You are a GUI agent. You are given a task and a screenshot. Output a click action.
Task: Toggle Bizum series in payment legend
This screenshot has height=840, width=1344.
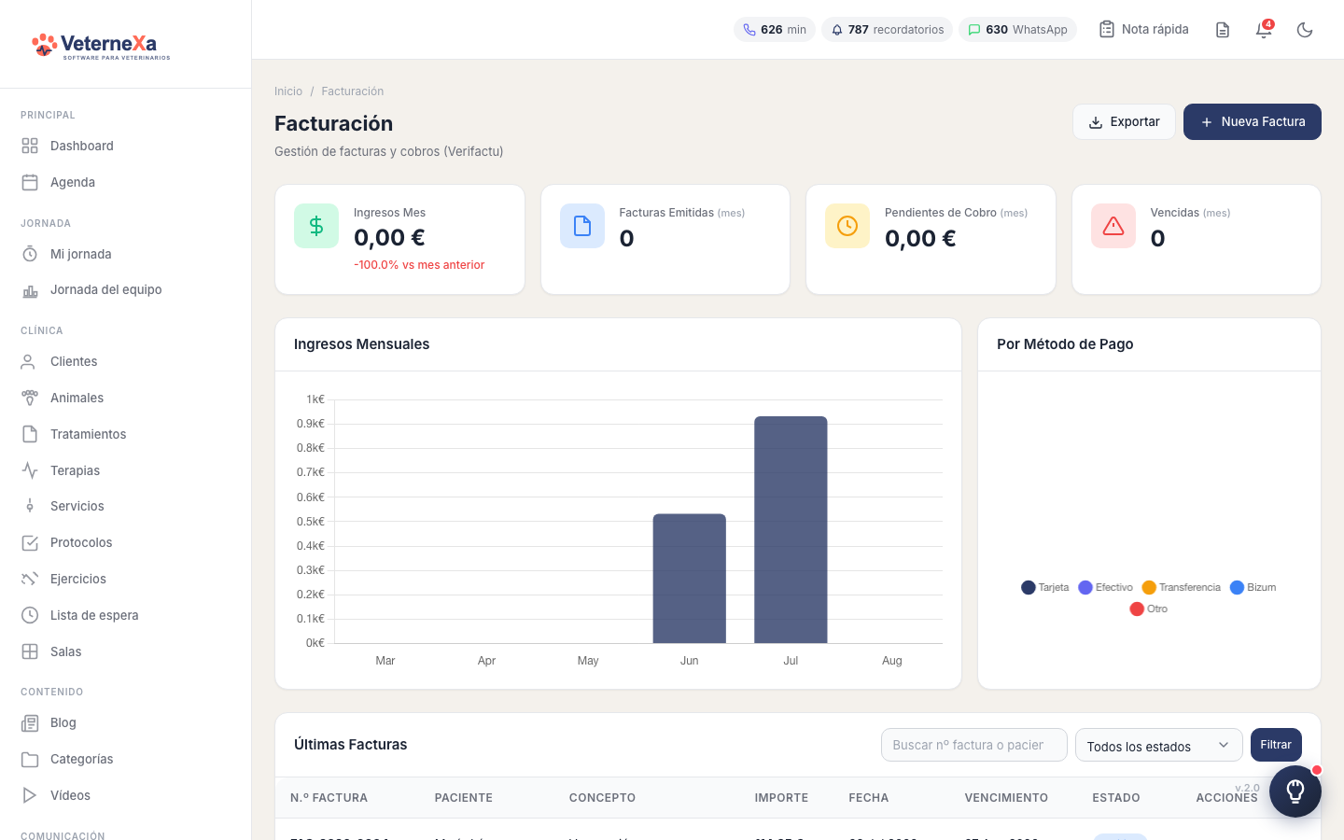point(1253,587)
